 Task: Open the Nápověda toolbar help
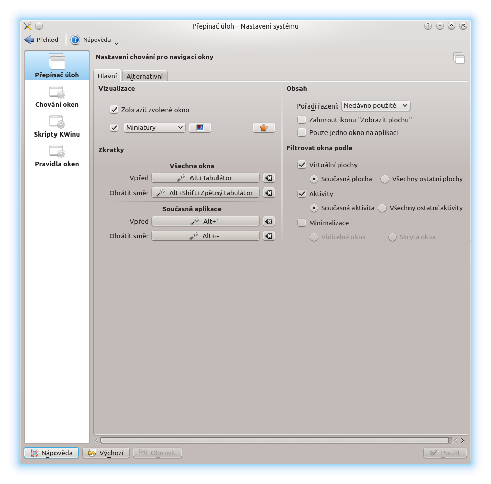coord(91,40)
